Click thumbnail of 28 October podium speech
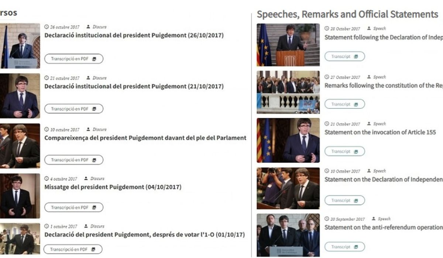Image resolution: width=443 pixels, height=258 pixels. point(288,45)
